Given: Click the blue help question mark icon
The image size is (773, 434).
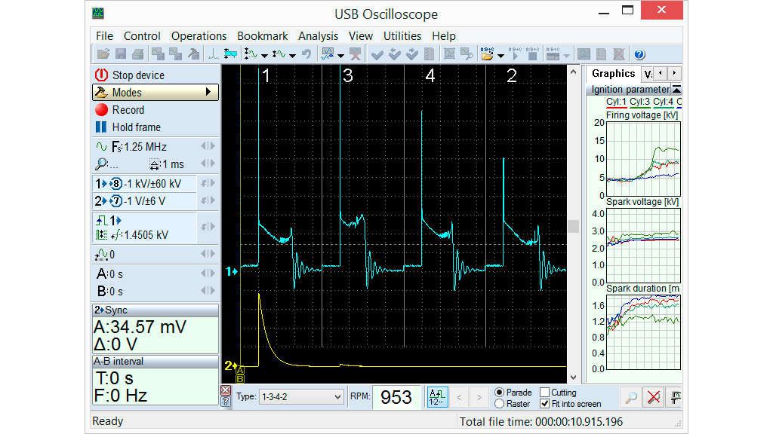Looking at the screenshot, I should point(639,54).
